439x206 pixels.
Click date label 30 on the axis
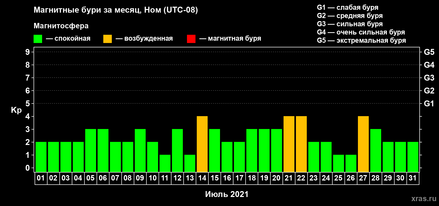click(x=400, y=178)
